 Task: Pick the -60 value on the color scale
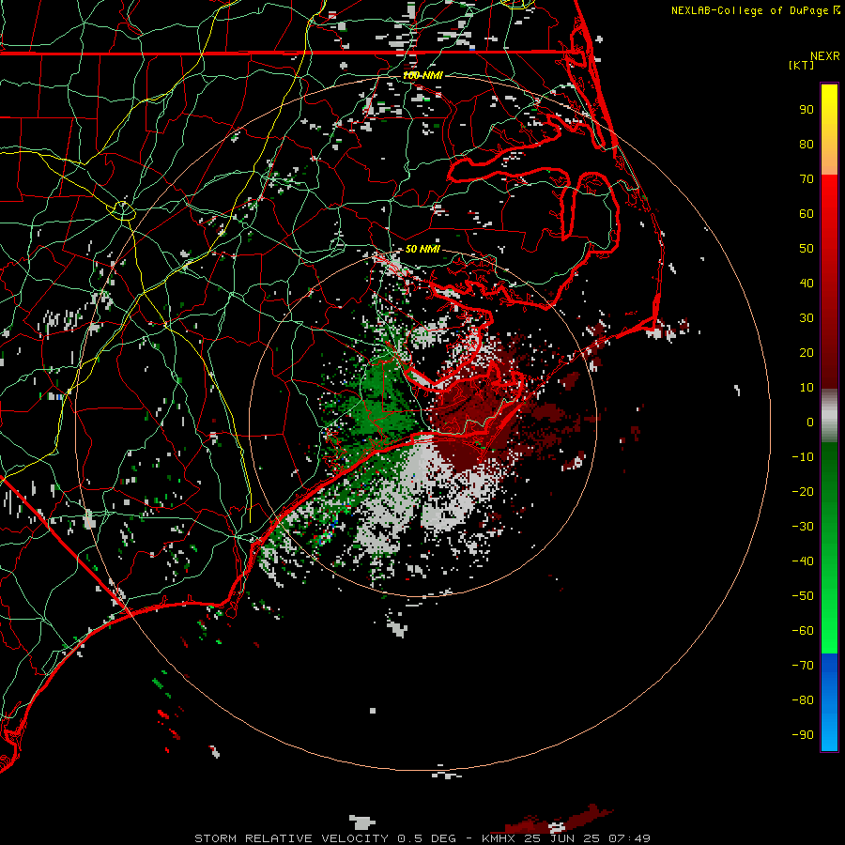pyautogui.click(x=803, y=631)
